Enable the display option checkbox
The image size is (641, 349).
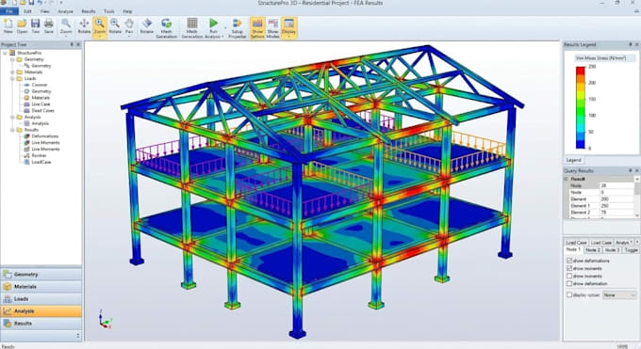click(569, 294)
